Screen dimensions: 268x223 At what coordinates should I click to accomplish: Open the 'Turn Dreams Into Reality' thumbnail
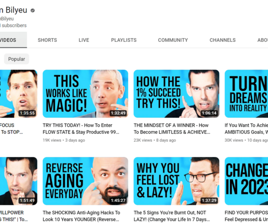[x=246, y=94]
